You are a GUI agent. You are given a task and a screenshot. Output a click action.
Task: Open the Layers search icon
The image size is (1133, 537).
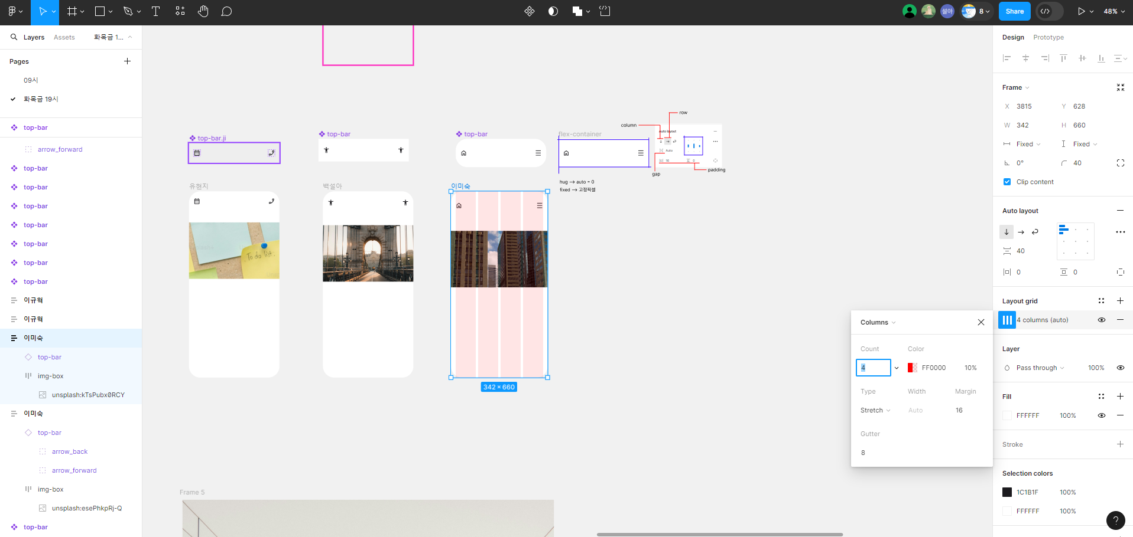coord(14,37)
